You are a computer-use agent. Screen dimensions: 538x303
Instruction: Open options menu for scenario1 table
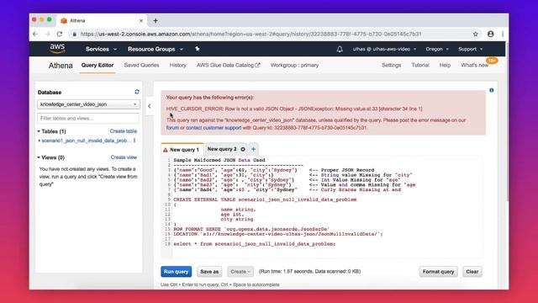[x=134, y=141]
